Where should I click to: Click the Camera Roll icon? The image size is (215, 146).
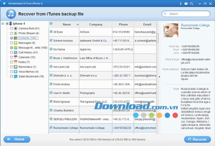pyautogui.click(x=16, y=28)
